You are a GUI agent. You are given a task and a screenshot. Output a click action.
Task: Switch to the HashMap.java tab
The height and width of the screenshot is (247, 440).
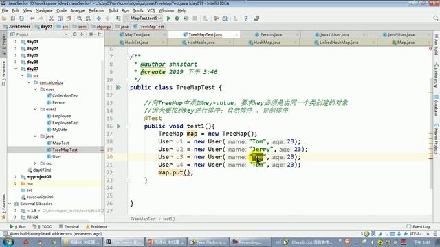pyautogui.click(x=267, y=43)
